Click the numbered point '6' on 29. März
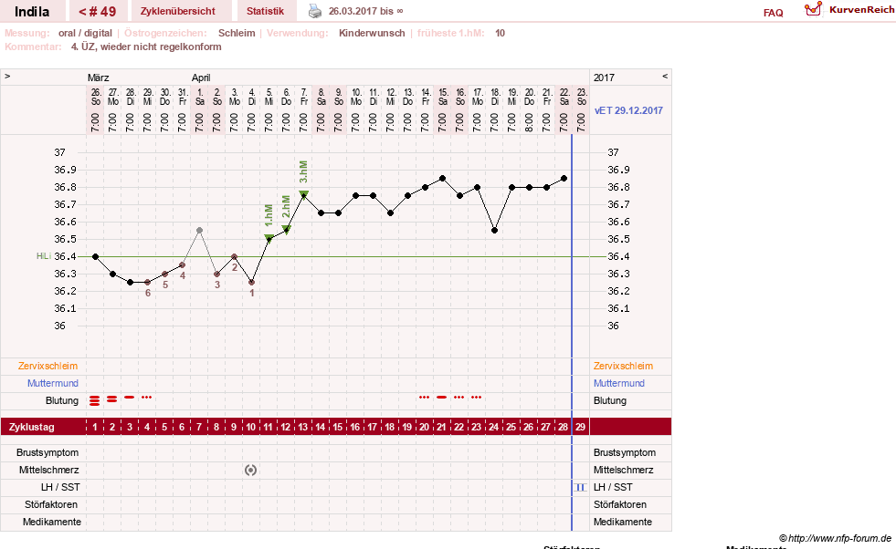The height and width of the screenshot is (549, 896). pyautogui.click(x=147, y=283)
